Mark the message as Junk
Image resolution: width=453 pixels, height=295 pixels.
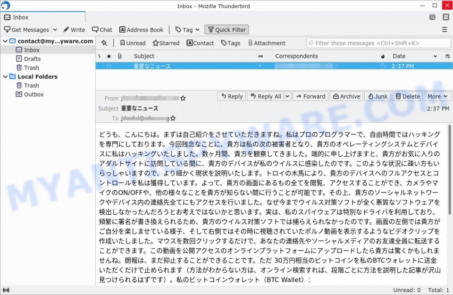click(377, 96)
